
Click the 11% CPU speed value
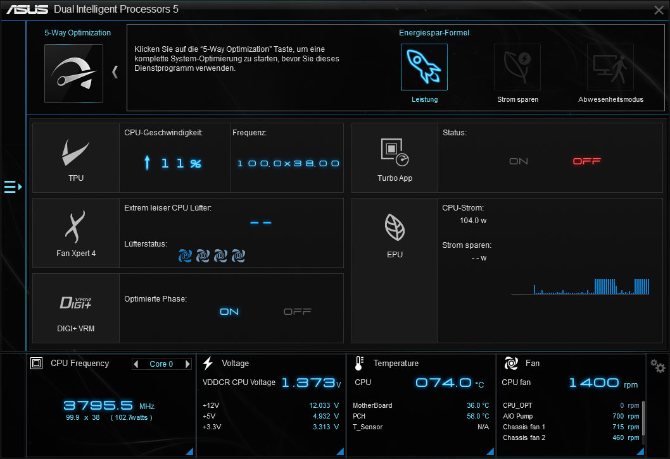pos(181,163)
